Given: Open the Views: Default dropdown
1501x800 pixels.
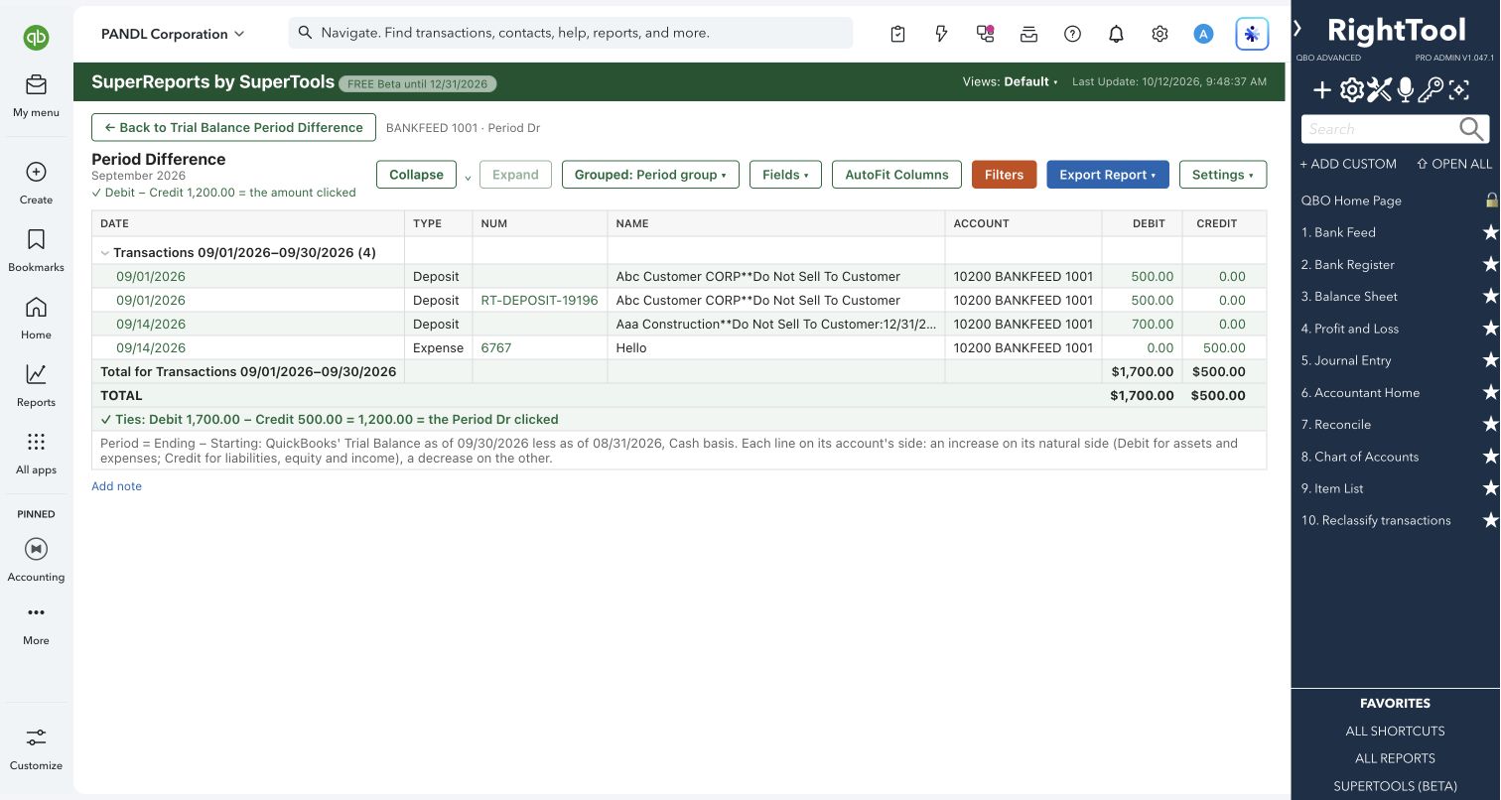Looking at the screenshot, I should coord(1011,82).
